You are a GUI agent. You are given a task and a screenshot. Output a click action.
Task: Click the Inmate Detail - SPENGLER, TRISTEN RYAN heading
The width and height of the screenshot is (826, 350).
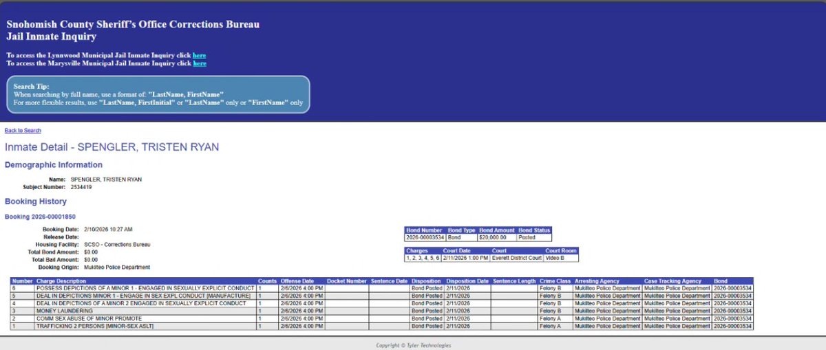112,147
